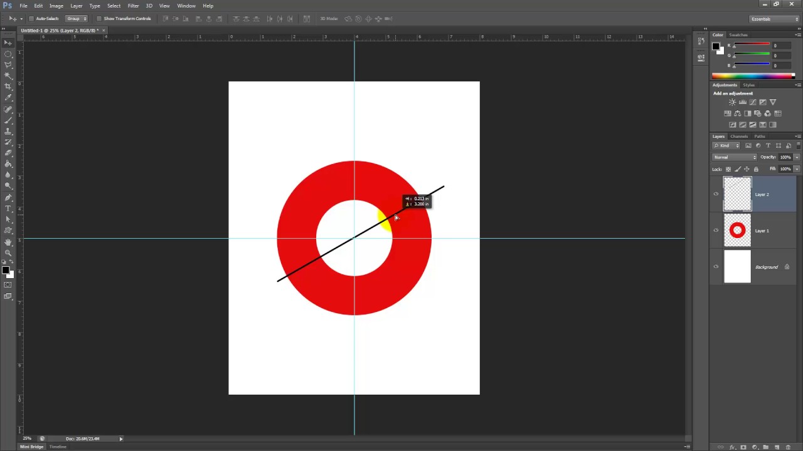Image resolution: width=803 pixels, height=451 pixels.
Task: Add a Brightness/Contrast adjustment
Action: 732,102
